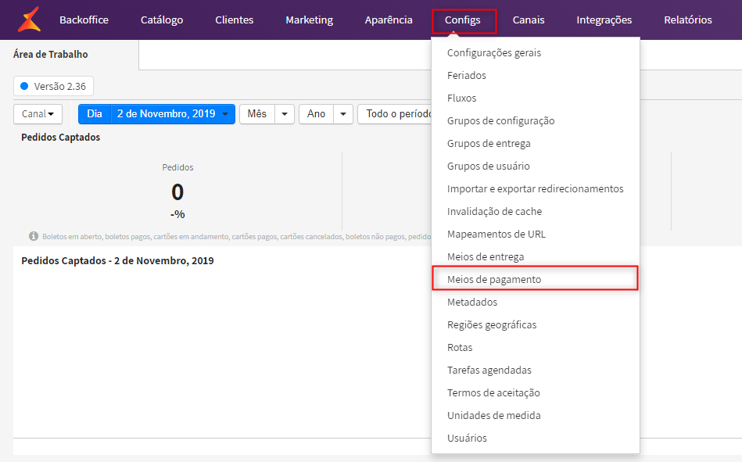Open the Catálogo menu

[162, 20]
